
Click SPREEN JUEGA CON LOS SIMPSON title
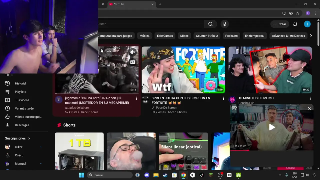click(x=181, y=100)
